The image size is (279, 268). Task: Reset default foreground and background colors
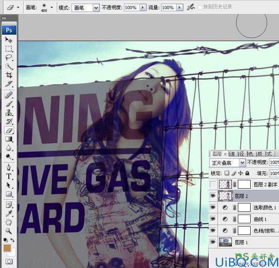tap(6, 240)
